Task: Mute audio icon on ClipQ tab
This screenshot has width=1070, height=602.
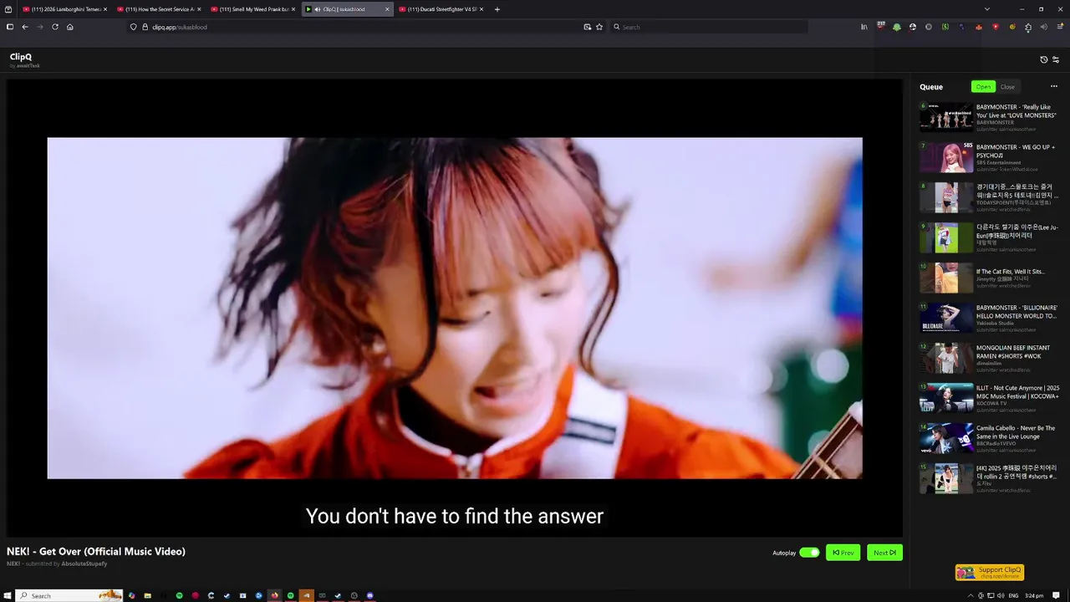Action: coord(317,9)
